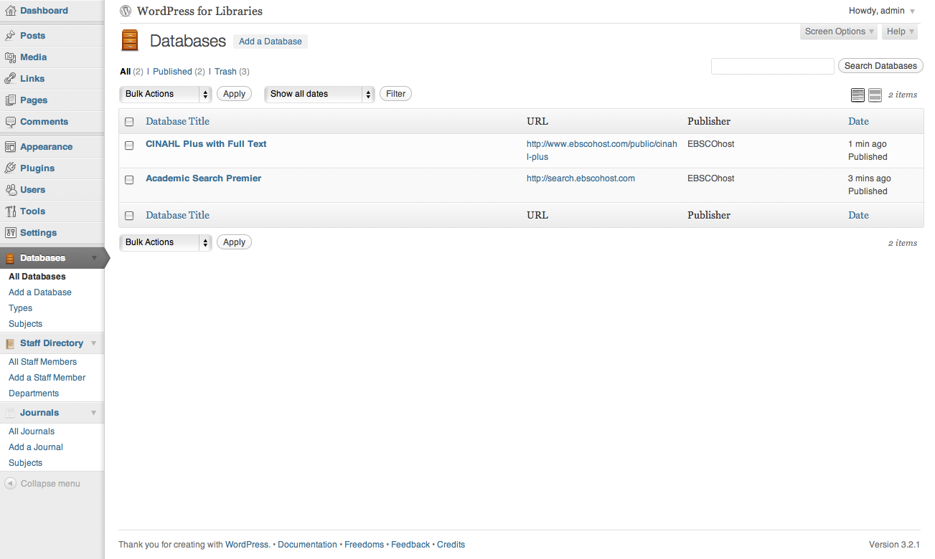935x559 pixels.
Task: Click the Collapse menu arrow icon
Action: tap(10, 484)
